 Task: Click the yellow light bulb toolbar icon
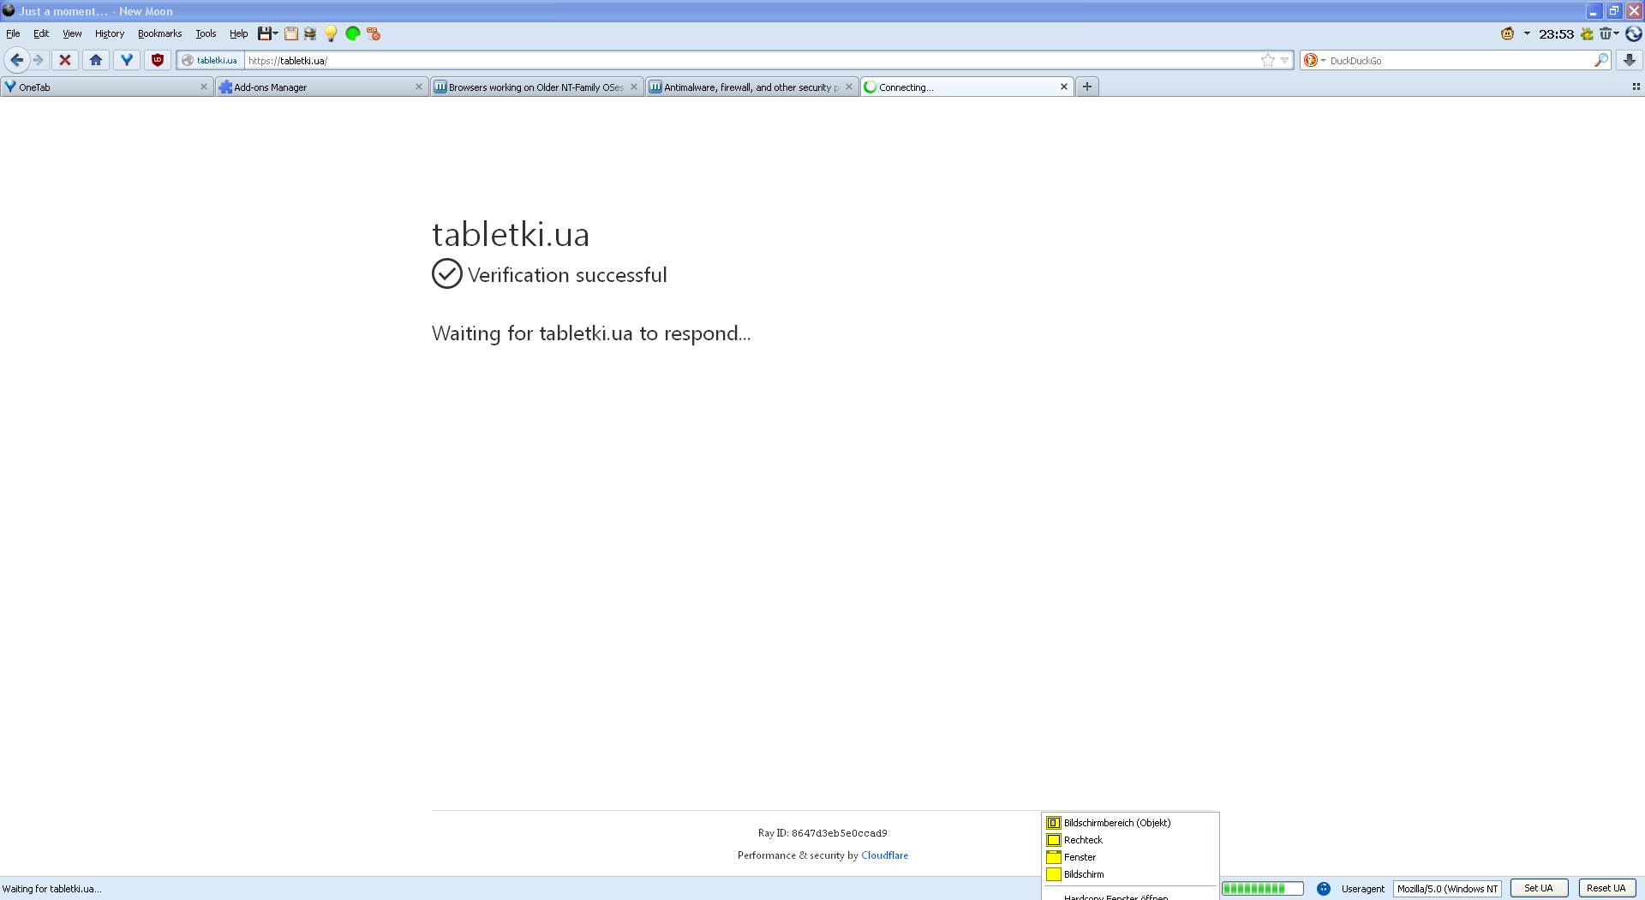pyautogui.click(x=331, y=33)
